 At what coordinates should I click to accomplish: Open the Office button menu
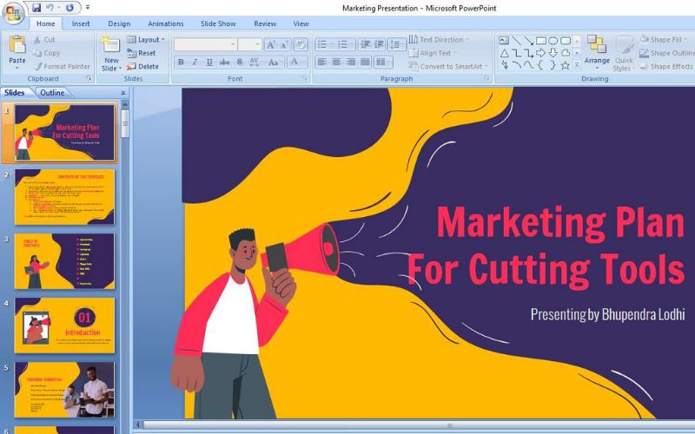coord(13,12)
